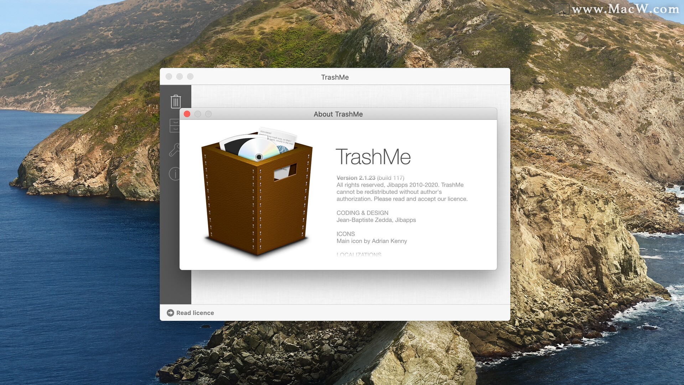Click the large TrashMe app name heading
The width and height of the screenshot is (684, 385).
373,157
